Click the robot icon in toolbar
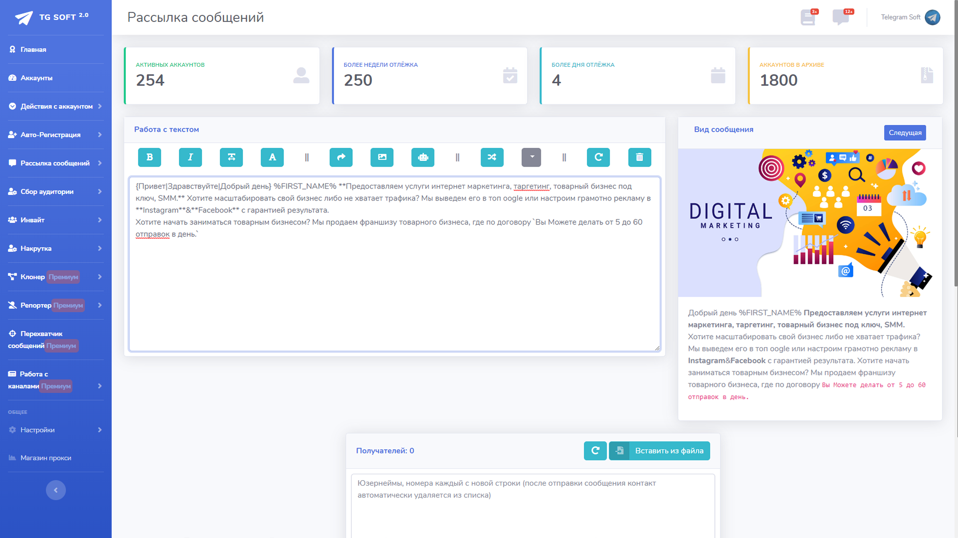 (x=423, y=157)
